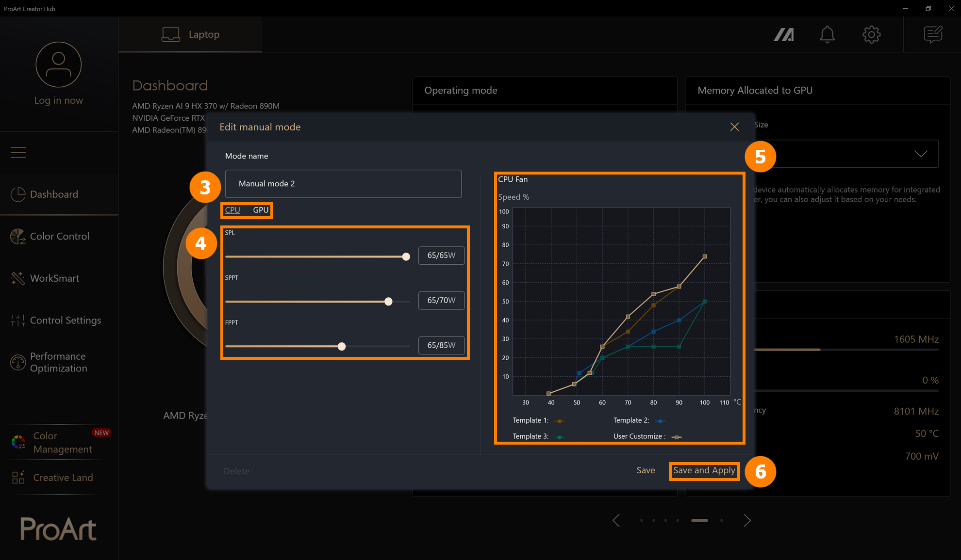Image resolution: width=961 pixels, height=560 pixels.
Task: Click the feedback note icon
Action: pos(933,34)
